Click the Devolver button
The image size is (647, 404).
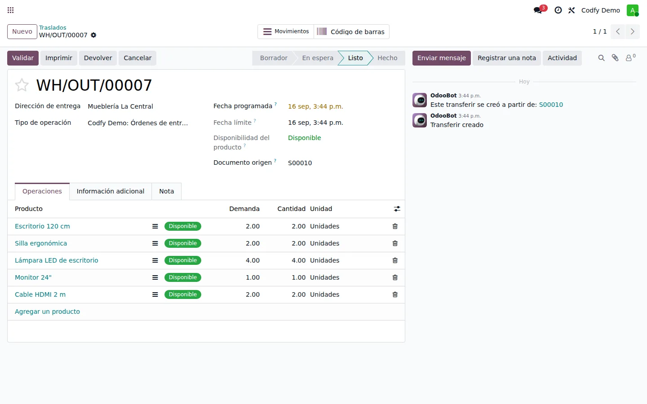tap(98, 58)
